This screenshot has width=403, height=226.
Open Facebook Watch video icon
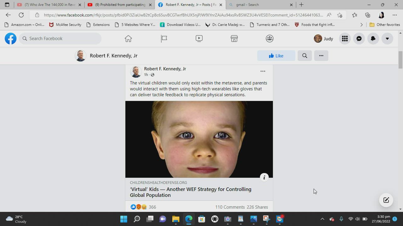tap(199, 39)
